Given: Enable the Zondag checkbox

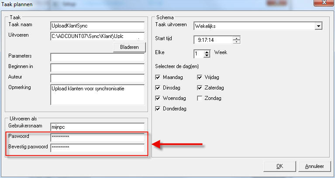Looking at the screenshot, I should coord(200,98).
